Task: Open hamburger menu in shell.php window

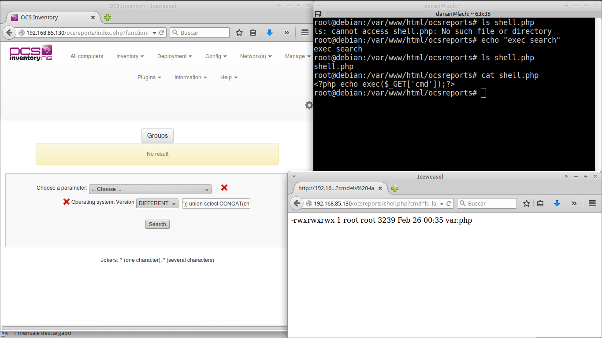Action: (x=592, y=203)
